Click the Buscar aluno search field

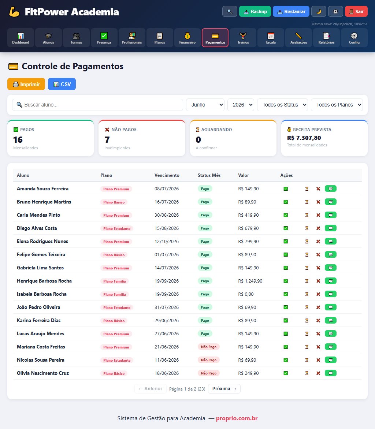97,105
